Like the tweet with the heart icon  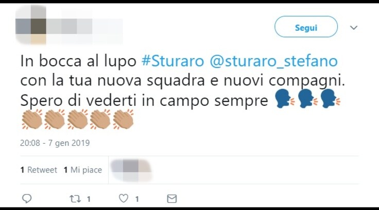coord(124,198)
